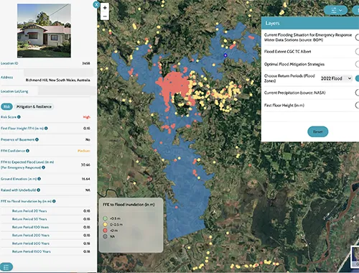Toggle Current Flooding Situation layer

click(357, 37)
